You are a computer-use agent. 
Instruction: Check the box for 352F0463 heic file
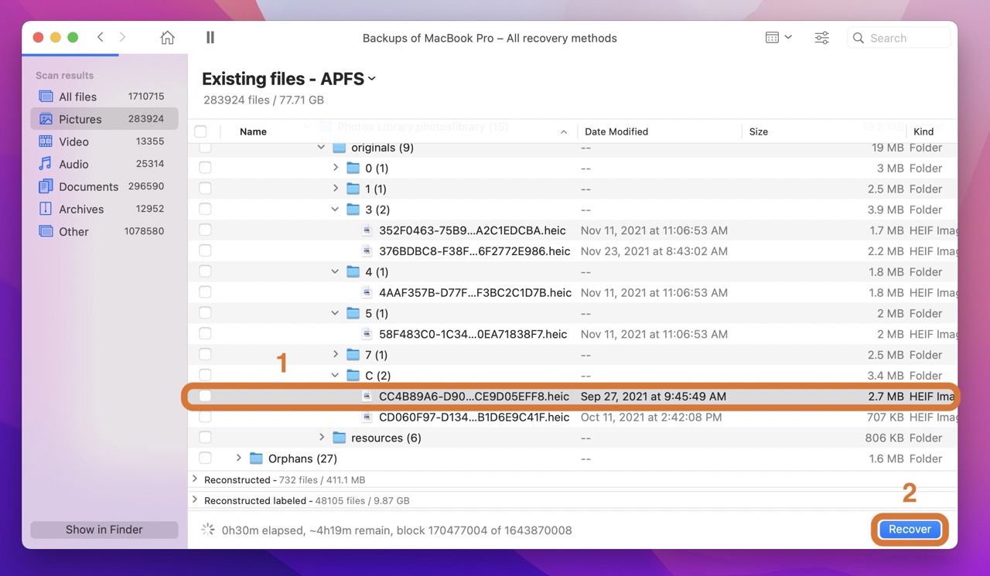(x=205, y=230)
